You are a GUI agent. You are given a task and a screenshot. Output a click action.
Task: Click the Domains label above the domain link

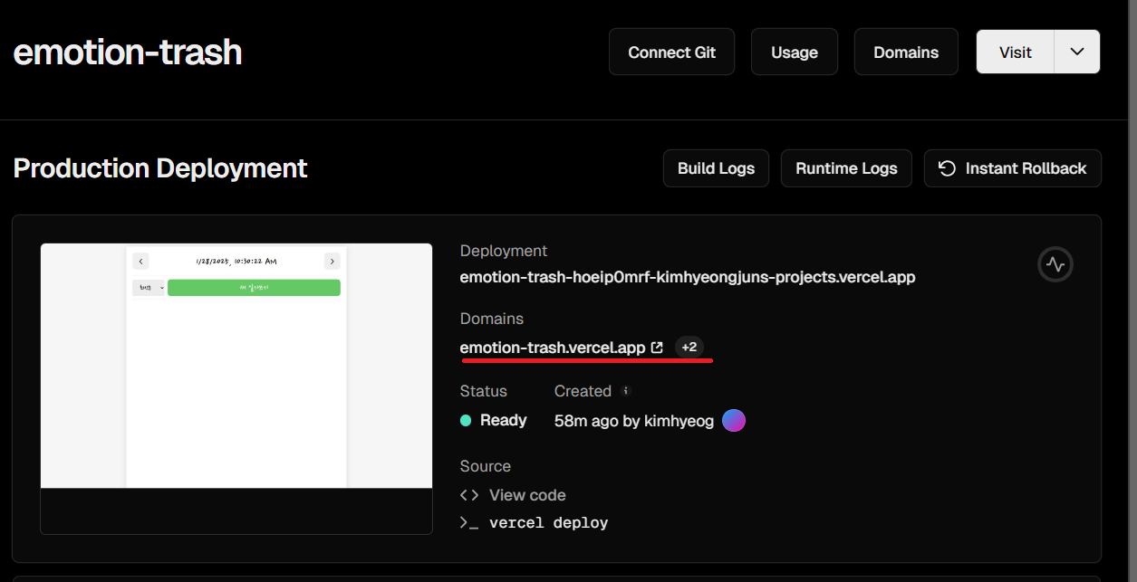(x=492, y=319)
